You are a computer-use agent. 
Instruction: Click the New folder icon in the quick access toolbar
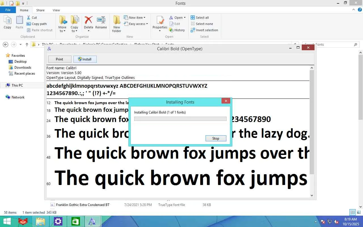[x=18, y=3]
